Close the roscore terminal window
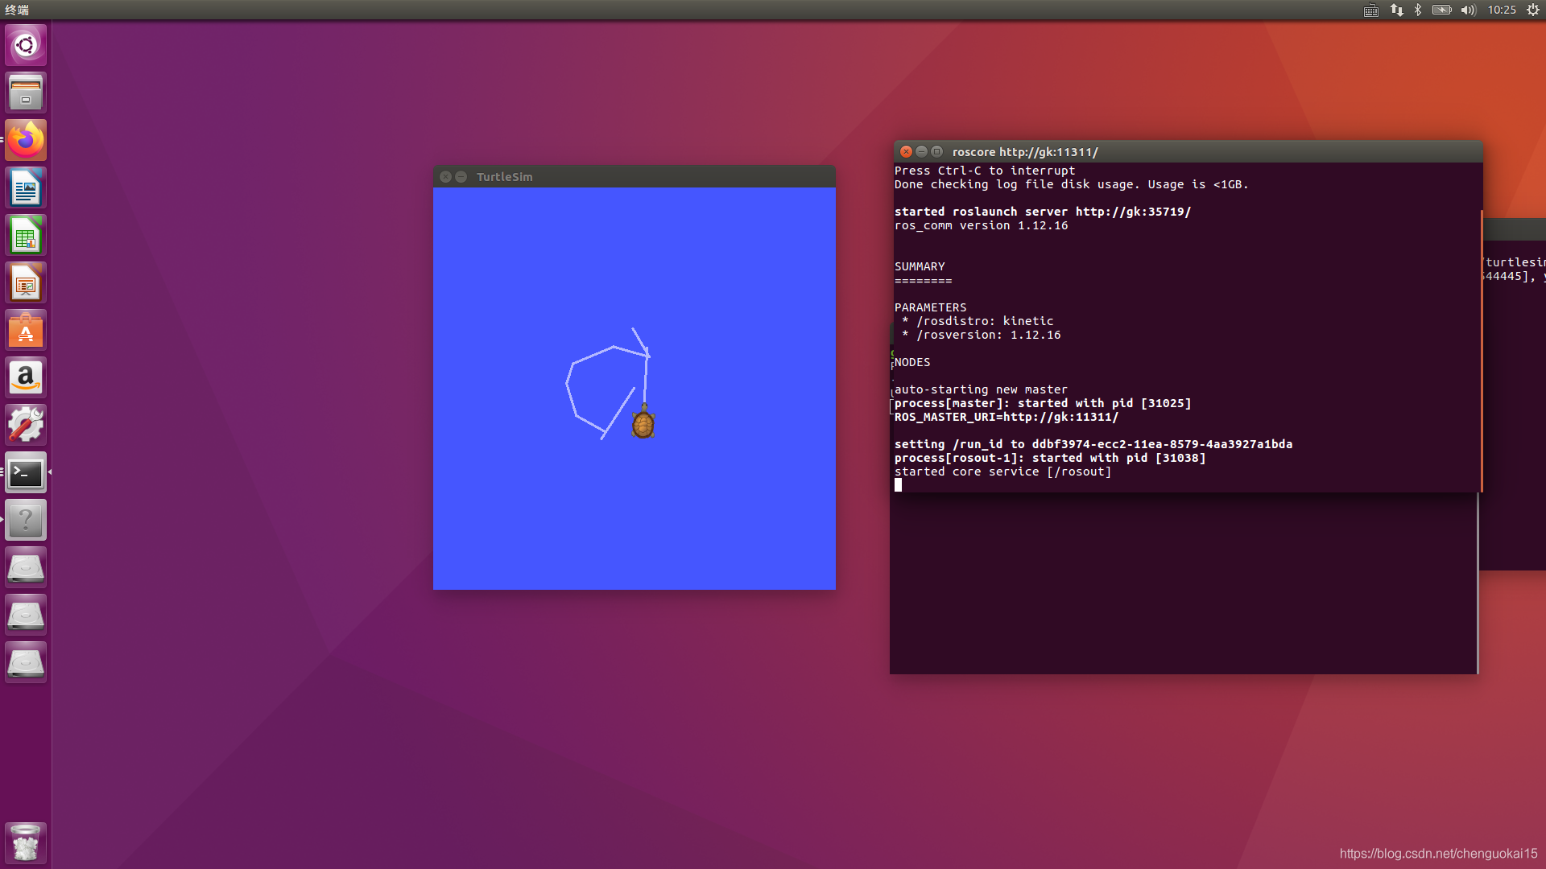1546x869 pixels. pos(906,151)
